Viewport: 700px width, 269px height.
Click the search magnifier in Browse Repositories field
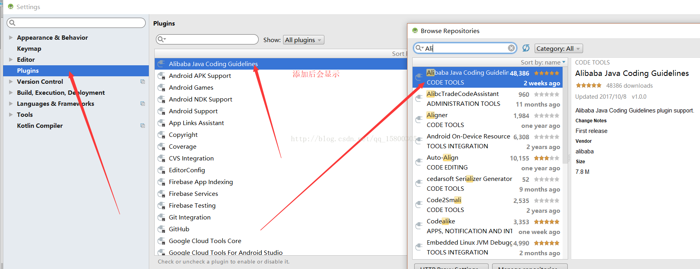click(x=419, y=48)
